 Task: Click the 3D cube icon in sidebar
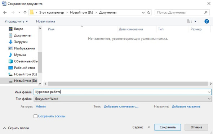pos(10,61)
